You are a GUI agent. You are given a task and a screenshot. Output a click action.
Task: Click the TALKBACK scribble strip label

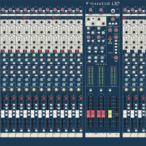tap(113, 15)
